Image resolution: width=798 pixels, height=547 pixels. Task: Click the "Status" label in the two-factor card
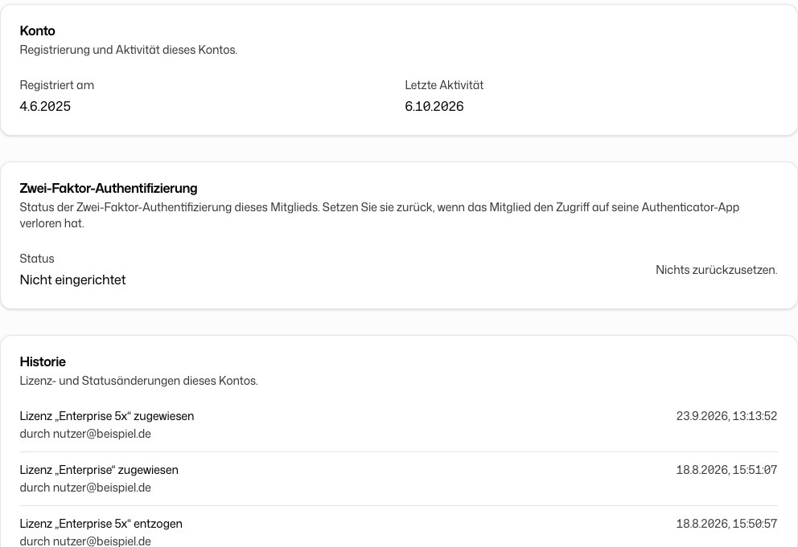[37, 259]
